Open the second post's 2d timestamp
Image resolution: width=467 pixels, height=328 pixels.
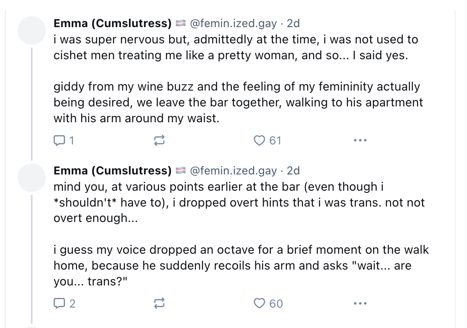pyautogui.click(x=293, y=171)
